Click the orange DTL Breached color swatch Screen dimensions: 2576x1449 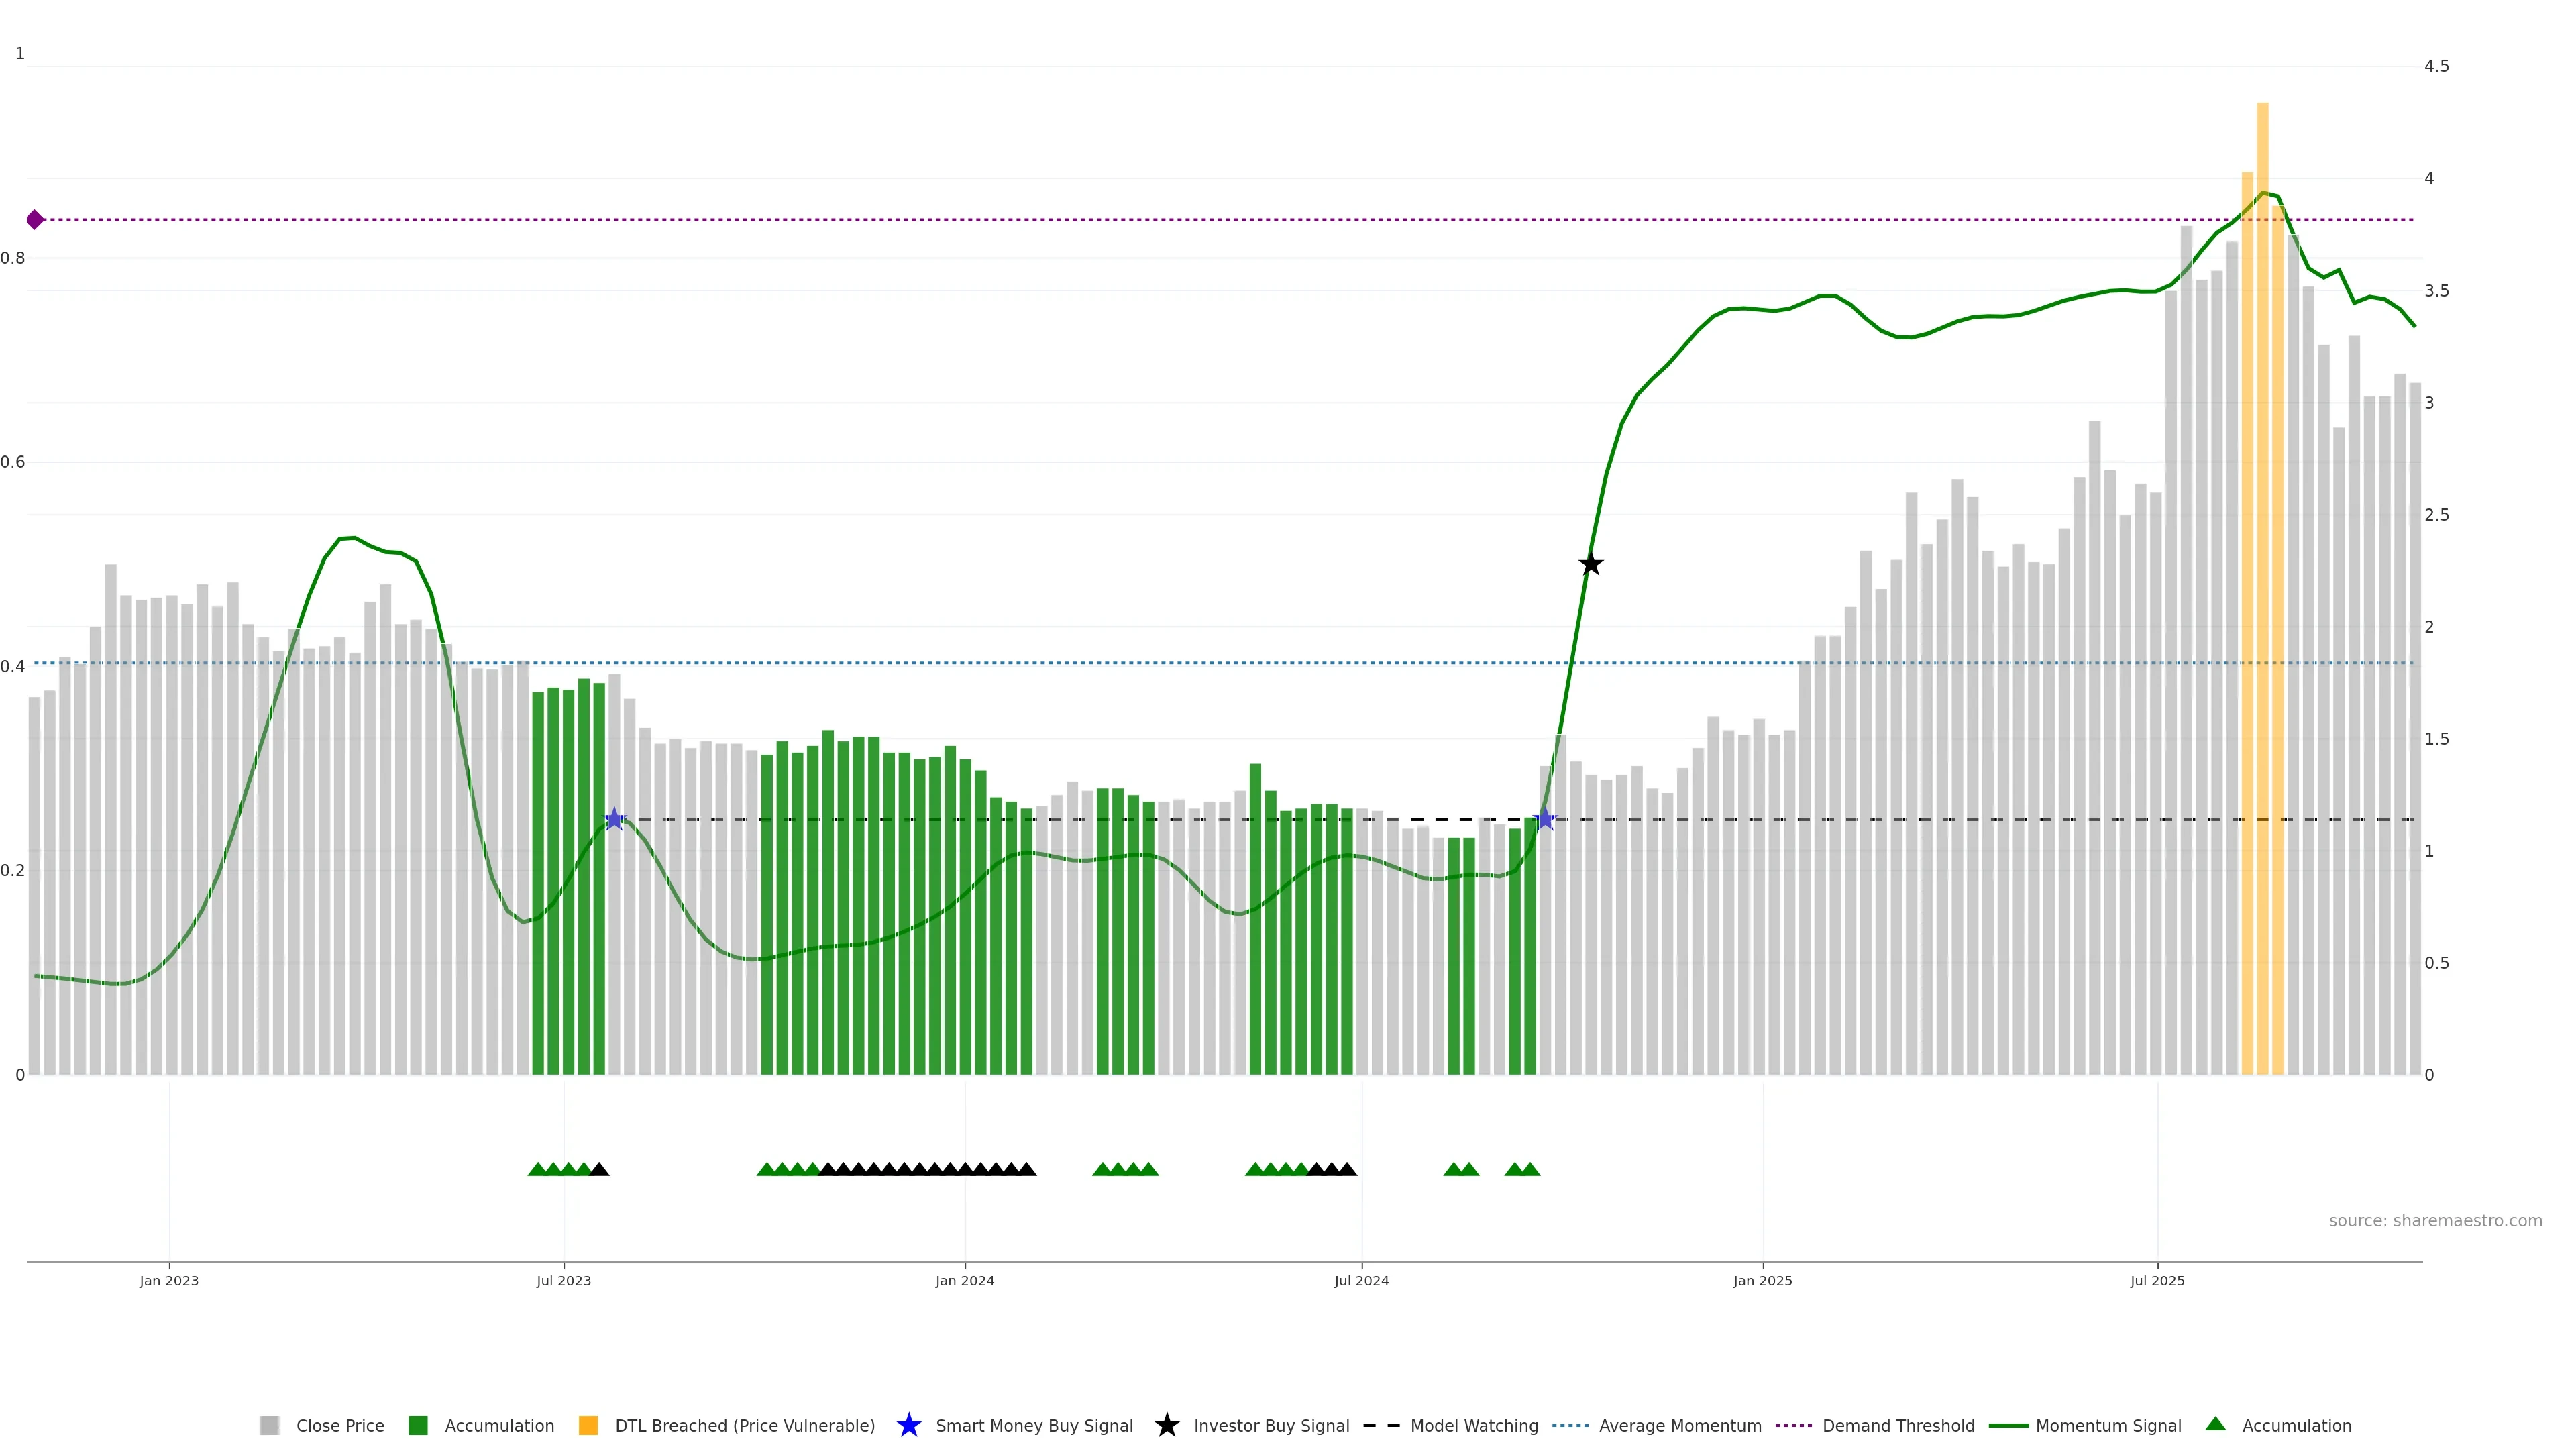(588, 1425)
